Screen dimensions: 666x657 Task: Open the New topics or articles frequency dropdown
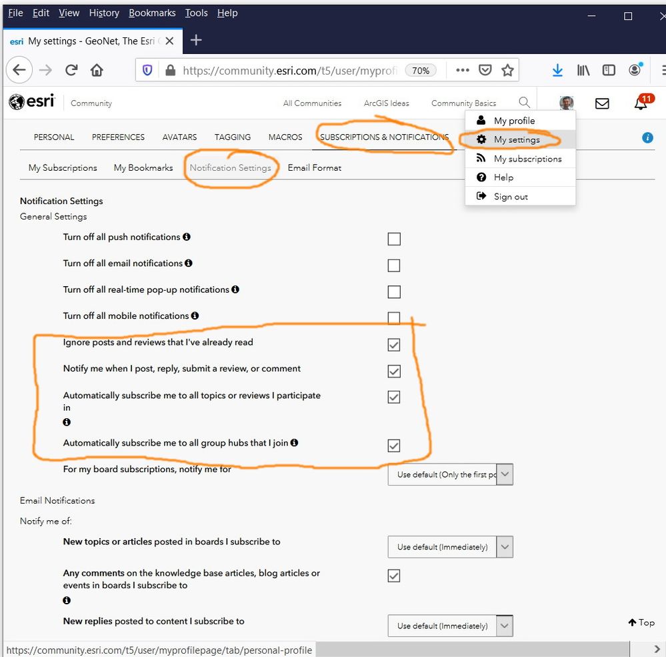(x=450, y=547)
